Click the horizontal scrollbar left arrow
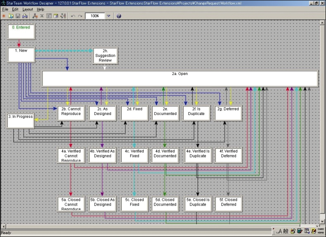The height and width of the screenshot is (237, 326). click(4, 226)
